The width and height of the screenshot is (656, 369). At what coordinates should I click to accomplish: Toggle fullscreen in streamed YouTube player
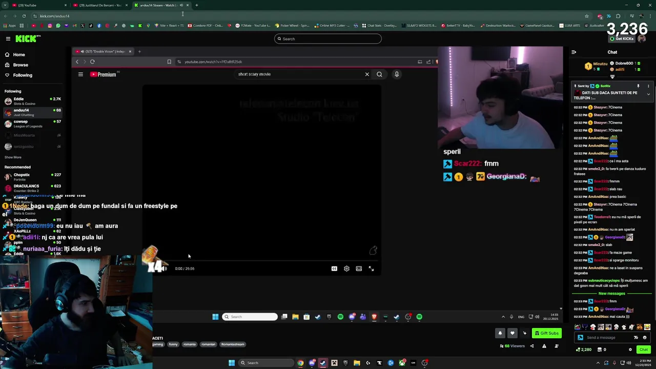tap(371, 269)
